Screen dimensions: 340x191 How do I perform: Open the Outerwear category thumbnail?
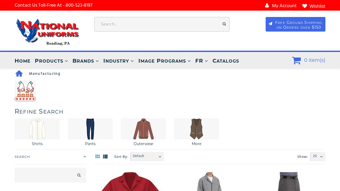(x=143, y=129)
